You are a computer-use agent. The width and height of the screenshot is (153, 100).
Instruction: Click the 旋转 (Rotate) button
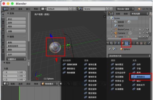16,23
